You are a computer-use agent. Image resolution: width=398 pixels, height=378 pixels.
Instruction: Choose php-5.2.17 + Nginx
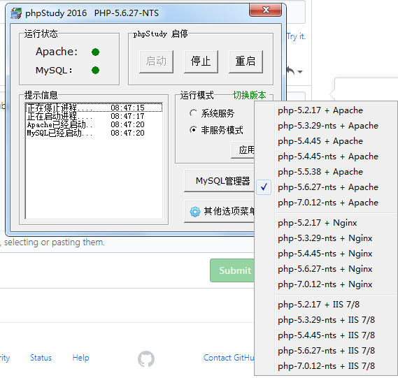click(326, 223)
